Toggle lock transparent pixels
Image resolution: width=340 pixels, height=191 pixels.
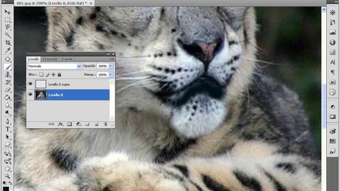click(x=41, y=74)
